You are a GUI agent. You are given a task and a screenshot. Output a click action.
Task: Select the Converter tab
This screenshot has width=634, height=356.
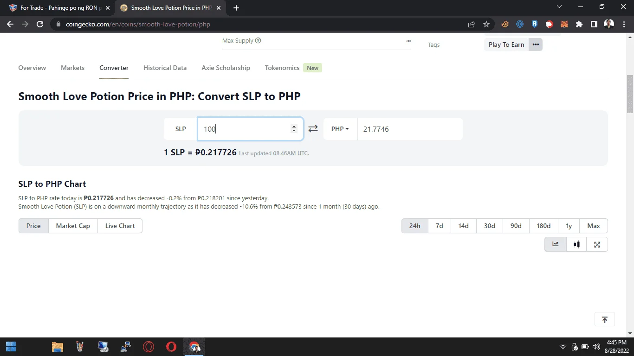point(114,68)
